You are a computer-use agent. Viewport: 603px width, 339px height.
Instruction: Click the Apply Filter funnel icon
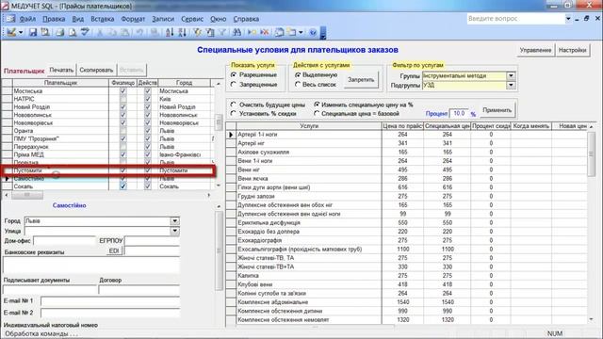click(x=222, y=32)
